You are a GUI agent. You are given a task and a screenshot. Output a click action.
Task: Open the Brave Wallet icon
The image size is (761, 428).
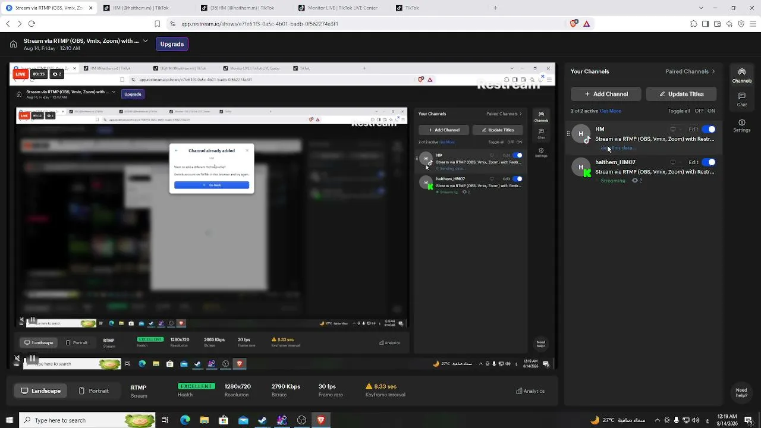pos(718,24)
